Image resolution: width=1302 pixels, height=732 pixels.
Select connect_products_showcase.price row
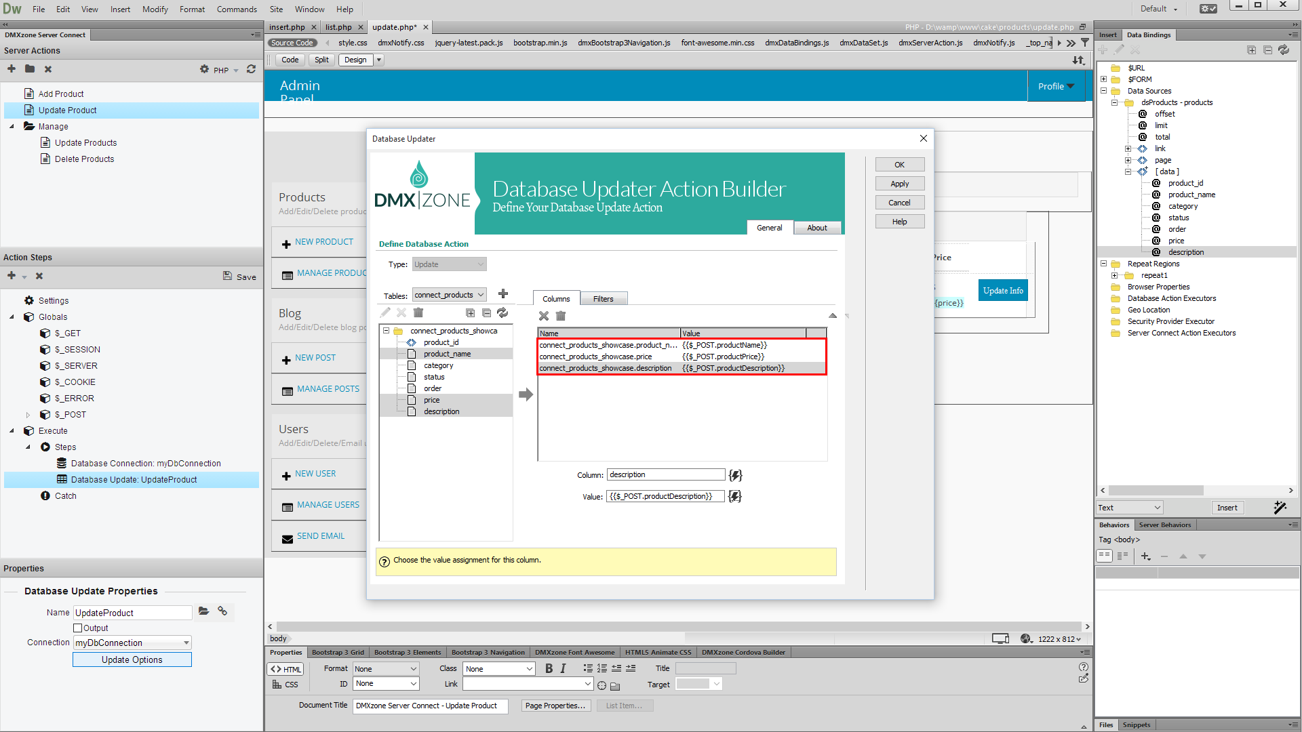click(x=682, y=357)
